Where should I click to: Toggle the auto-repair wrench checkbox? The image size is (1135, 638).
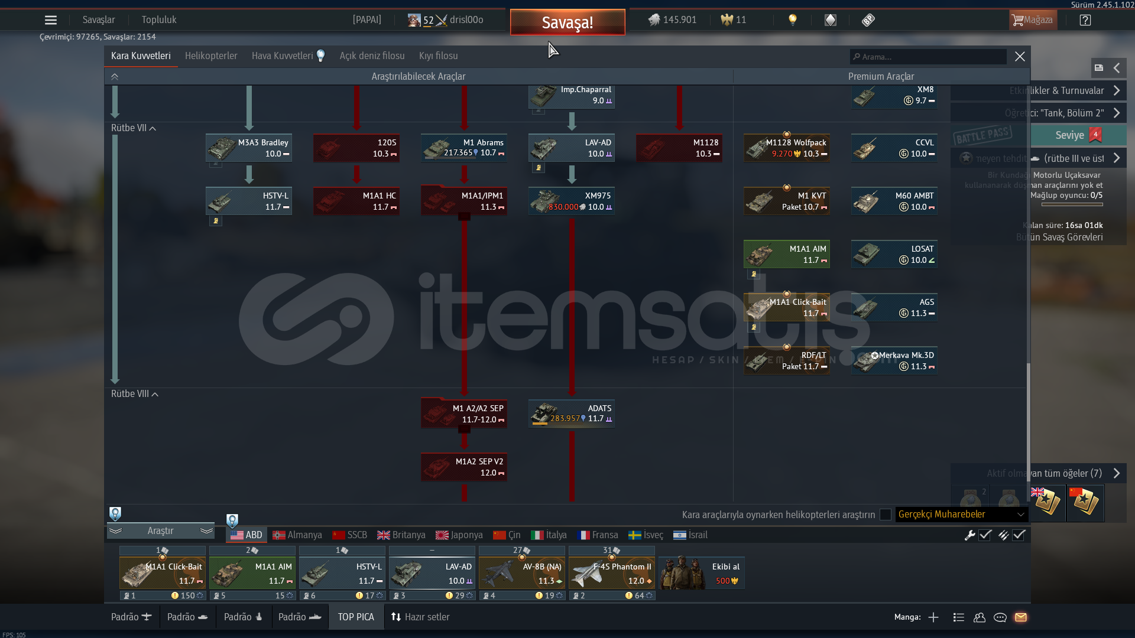(985, 535)
